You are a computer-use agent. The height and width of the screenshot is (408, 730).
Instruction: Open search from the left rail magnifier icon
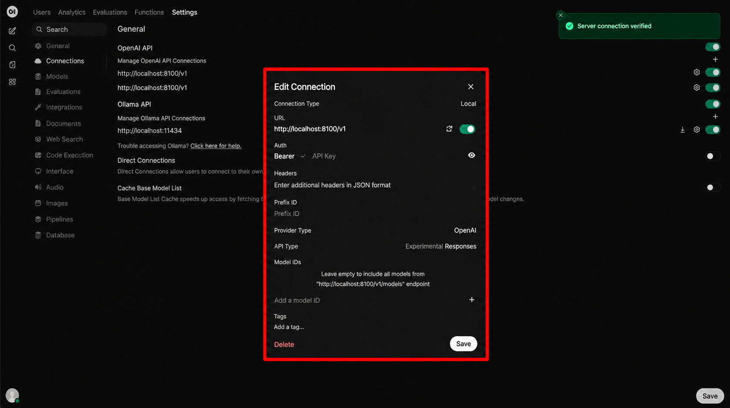pyautogui.click(x=12, y=48)
